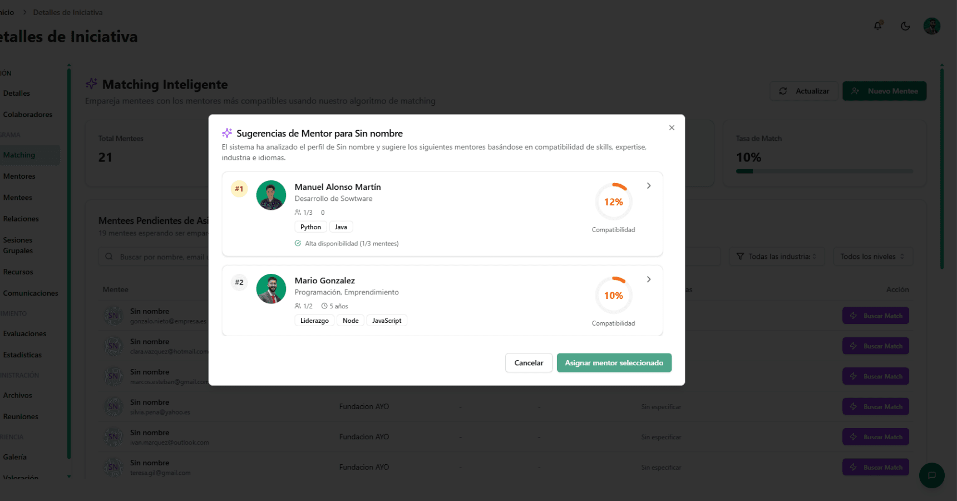Go to Estadísticas in the sidebar
The image size is (957, 501).
tap(23, 355)
